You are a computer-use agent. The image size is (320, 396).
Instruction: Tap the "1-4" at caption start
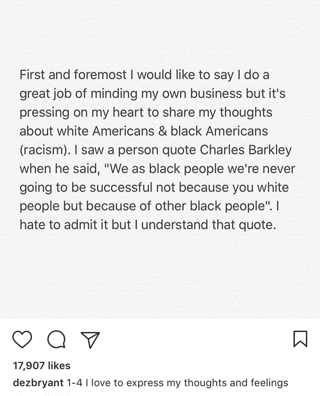point(75,383)
